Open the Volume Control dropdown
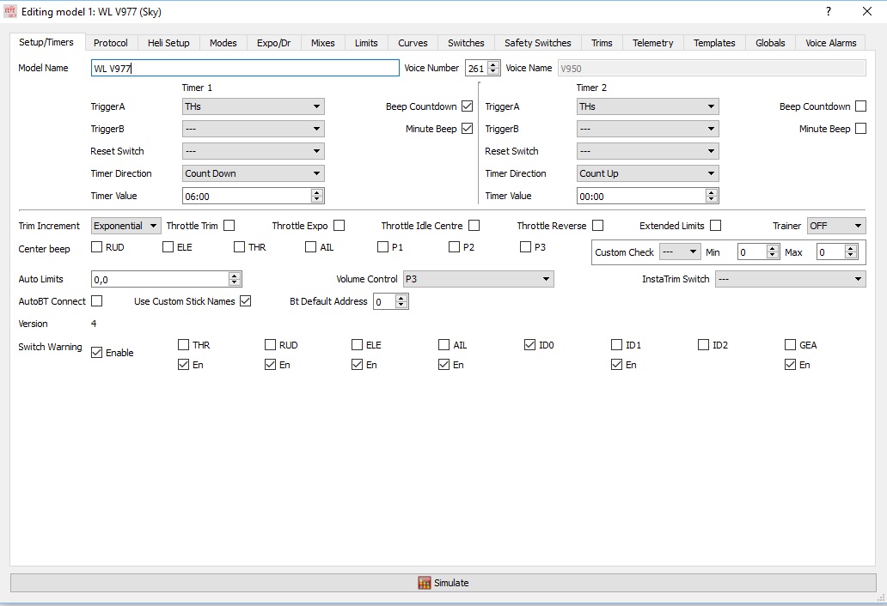Image resolution: width=887 pixels, height=606 pixels. click(478, 279)
